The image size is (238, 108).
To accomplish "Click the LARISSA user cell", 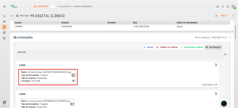I will (x=19, y=27).
